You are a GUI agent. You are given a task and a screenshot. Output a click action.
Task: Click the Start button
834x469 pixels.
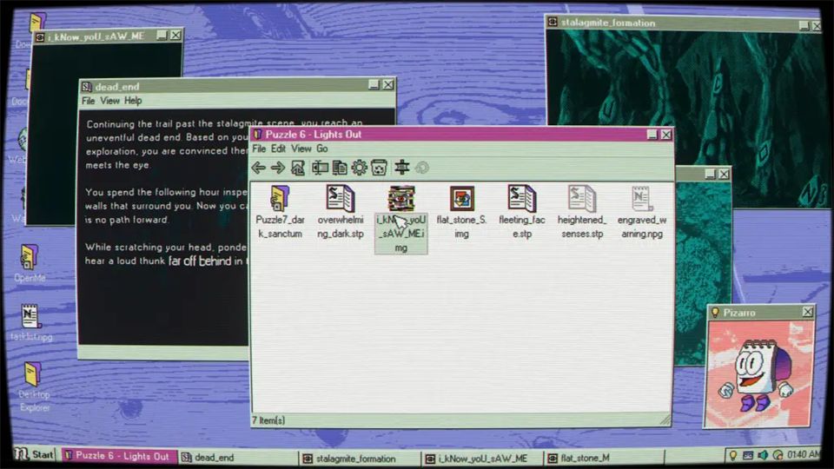coord(35,454)
